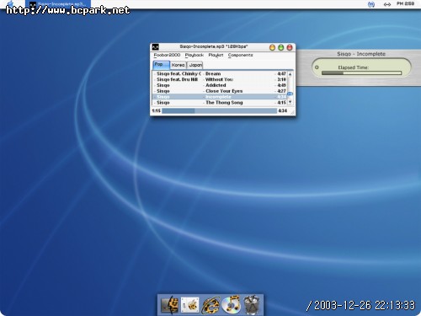Image resolution: width=421 pixels, height=316 pixels.
Task: Click the PM clock in the top bar
Action: (405, 3)
